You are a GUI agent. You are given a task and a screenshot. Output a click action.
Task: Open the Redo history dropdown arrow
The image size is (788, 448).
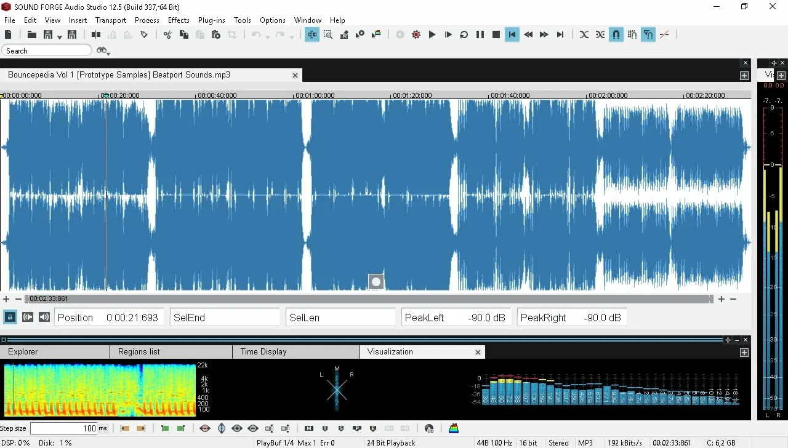(x=292, y=37)
